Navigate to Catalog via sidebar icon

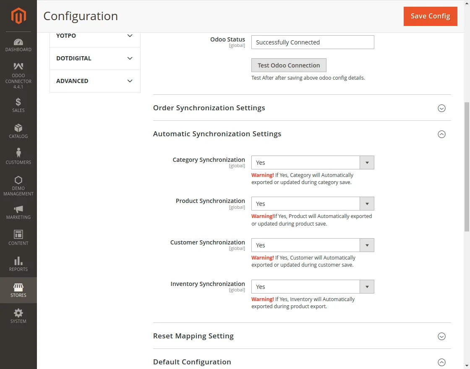(x=18, y=130)
